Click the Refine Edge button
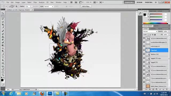 (86, 6)
